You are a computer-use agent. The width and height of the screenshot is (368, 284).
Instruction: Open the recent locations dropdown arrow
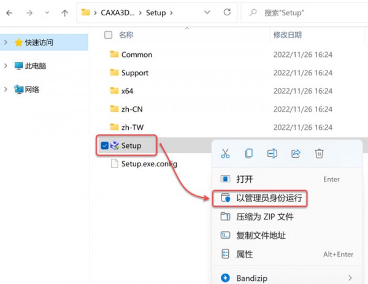coord(47,13)
